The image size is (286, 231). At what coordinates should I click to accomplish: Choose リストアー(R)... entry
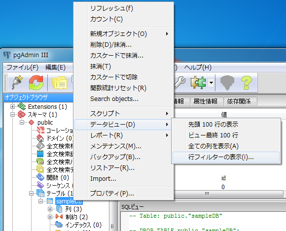(x=123, y=168)
